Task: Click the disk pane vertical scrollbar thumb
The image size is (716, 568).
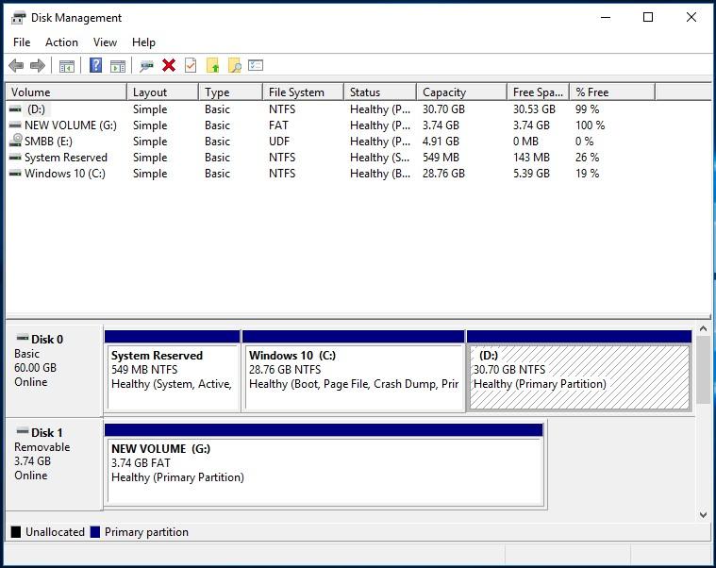Action: (703, 370)
